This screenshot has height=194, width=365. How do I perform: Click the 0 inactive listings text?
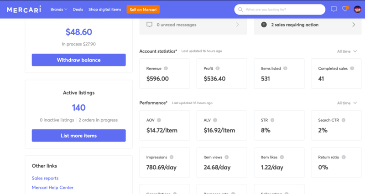coord(57,120)
